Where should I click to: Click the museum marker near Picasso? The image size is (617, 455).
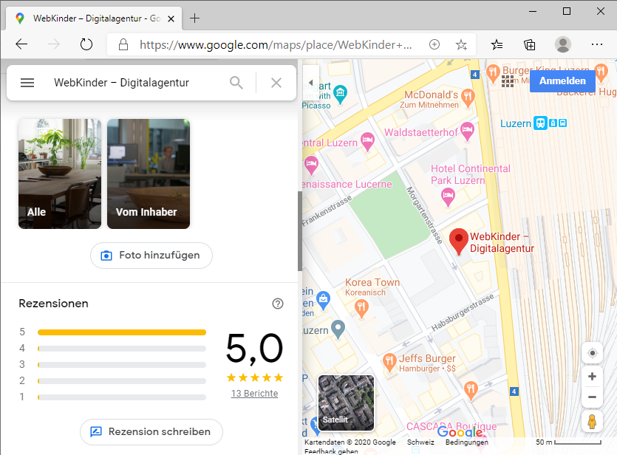click(x=340, y=95)
